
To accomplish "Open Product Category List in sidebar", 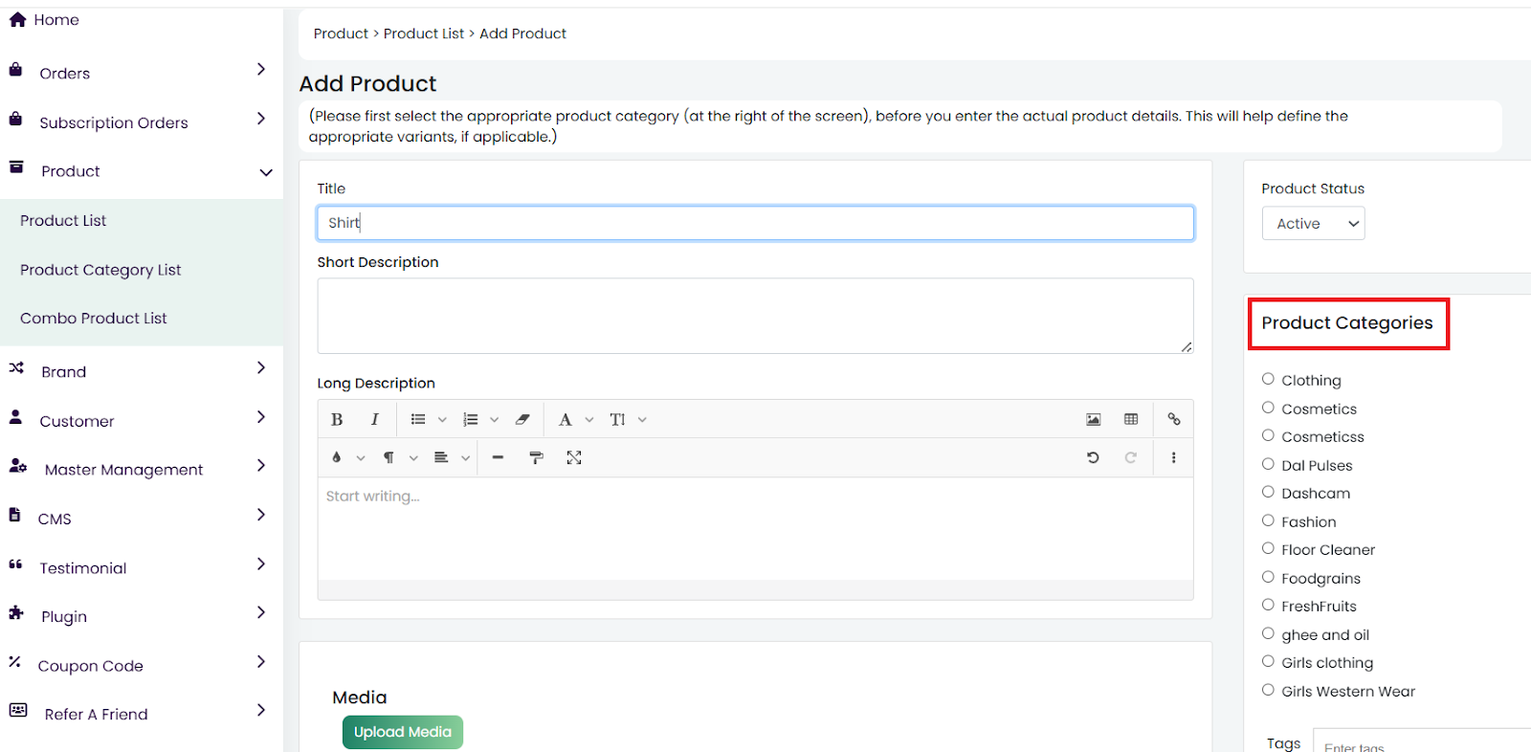I will point(100,270).
